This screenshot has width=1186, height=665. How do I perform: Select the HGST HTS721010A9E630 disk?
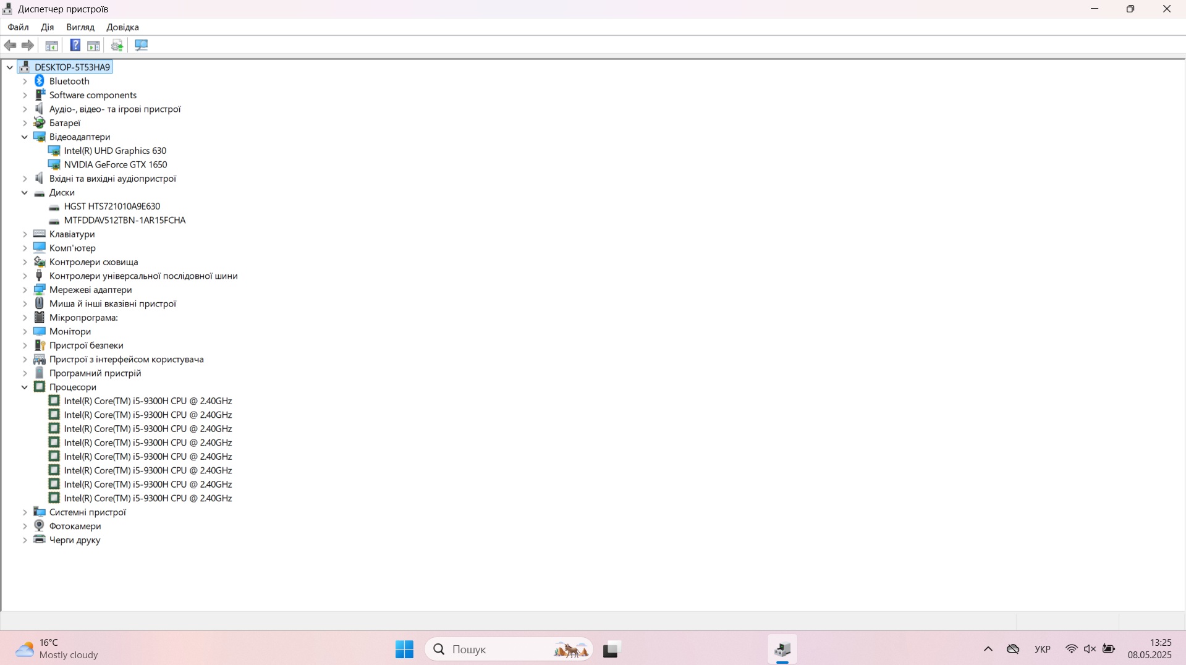tap(112, 206)
